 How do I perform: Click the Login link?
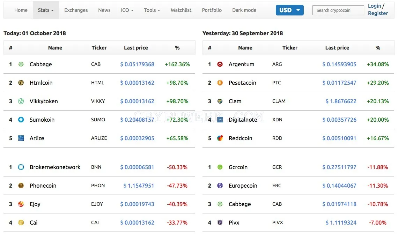point(374,6)
